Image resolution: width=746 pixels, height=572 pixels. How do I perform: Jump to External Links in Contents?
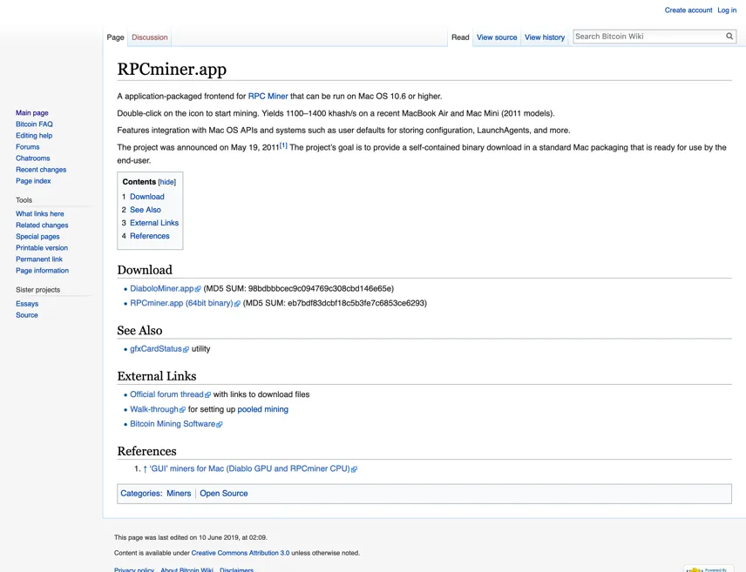point(154,223)
